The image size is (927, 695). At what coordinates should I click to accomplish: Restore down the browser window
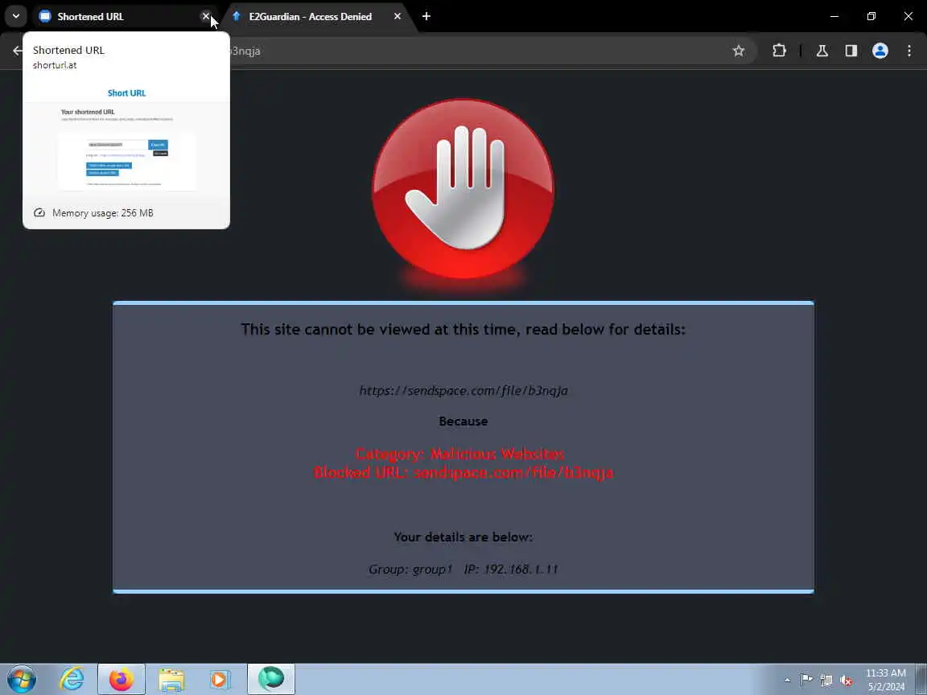[871, 17]
